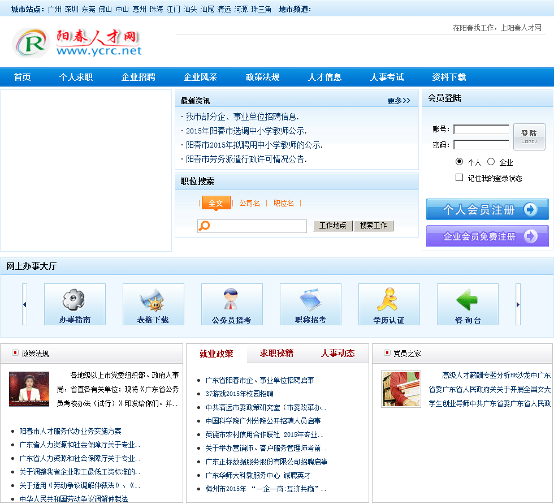Switch to the 就业政策 tab
554x504 pixels.
[x=216, y=354]
